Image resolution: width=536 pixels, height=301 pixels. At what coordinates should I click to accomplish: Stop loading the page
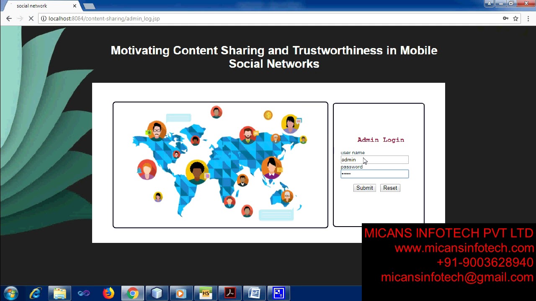coord(31,18)
